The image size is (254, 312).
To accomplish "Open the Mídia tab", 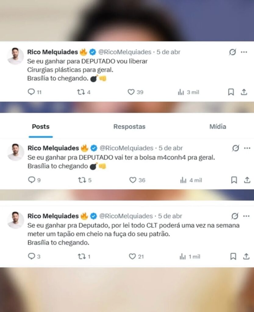I will coord(218,127).
